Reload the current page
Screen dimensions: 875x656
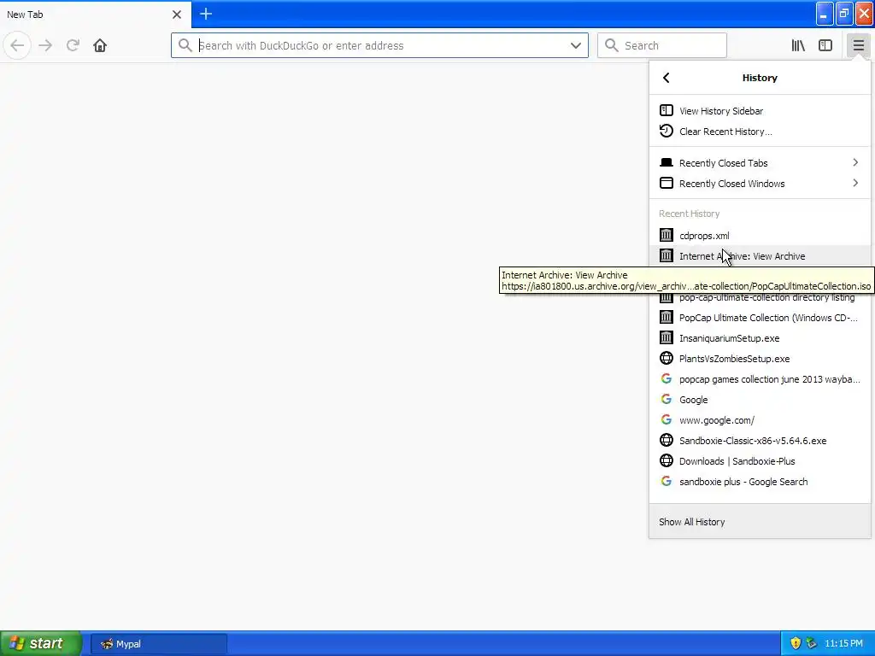[x=73, y=45]
